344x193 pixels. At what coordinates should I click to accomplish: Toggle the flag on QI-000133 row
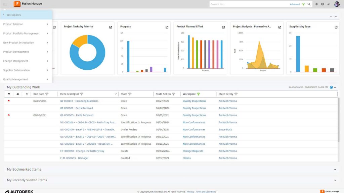(9, 101)
